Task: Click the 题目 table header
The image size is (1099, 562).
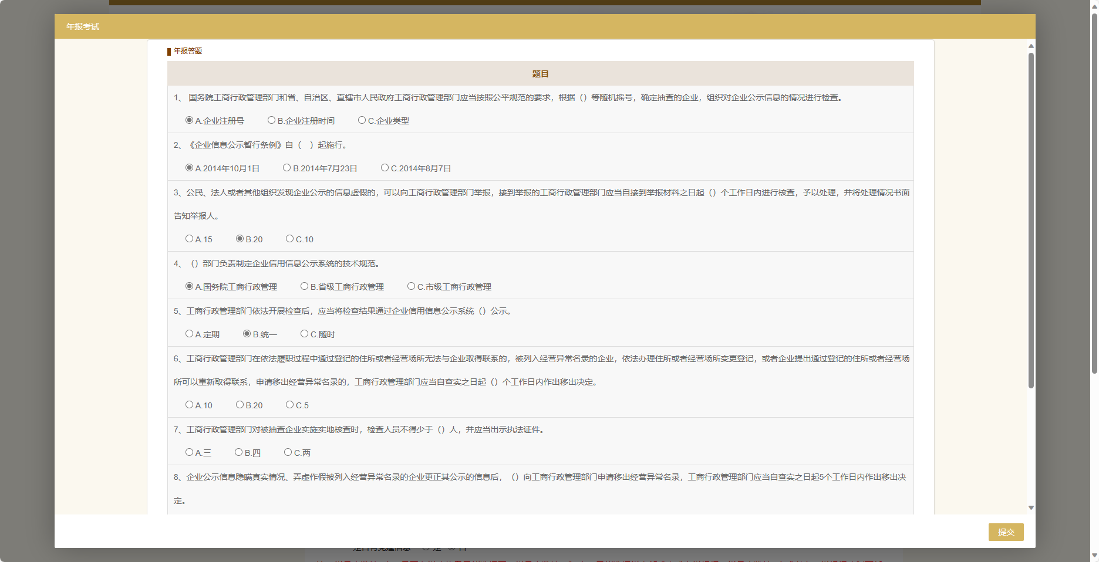Action: [540, 74]
